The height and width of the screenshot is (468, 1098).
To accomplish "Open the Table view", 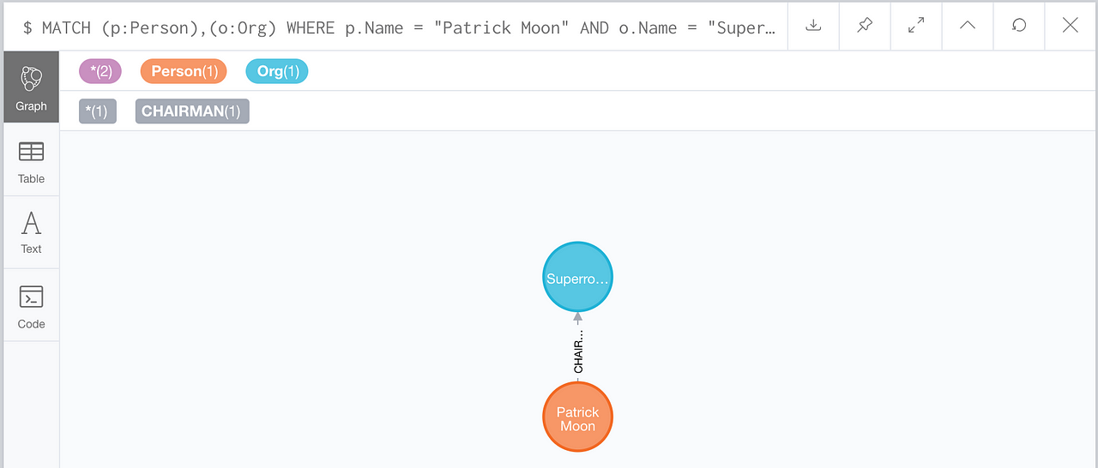I will [31, 161].
